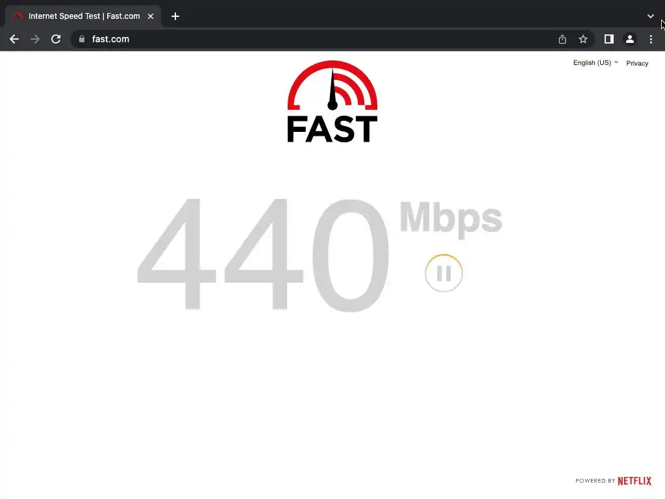665x499 pixels.
Task: Toggle the browser side panel
Action: coord(609,39)
